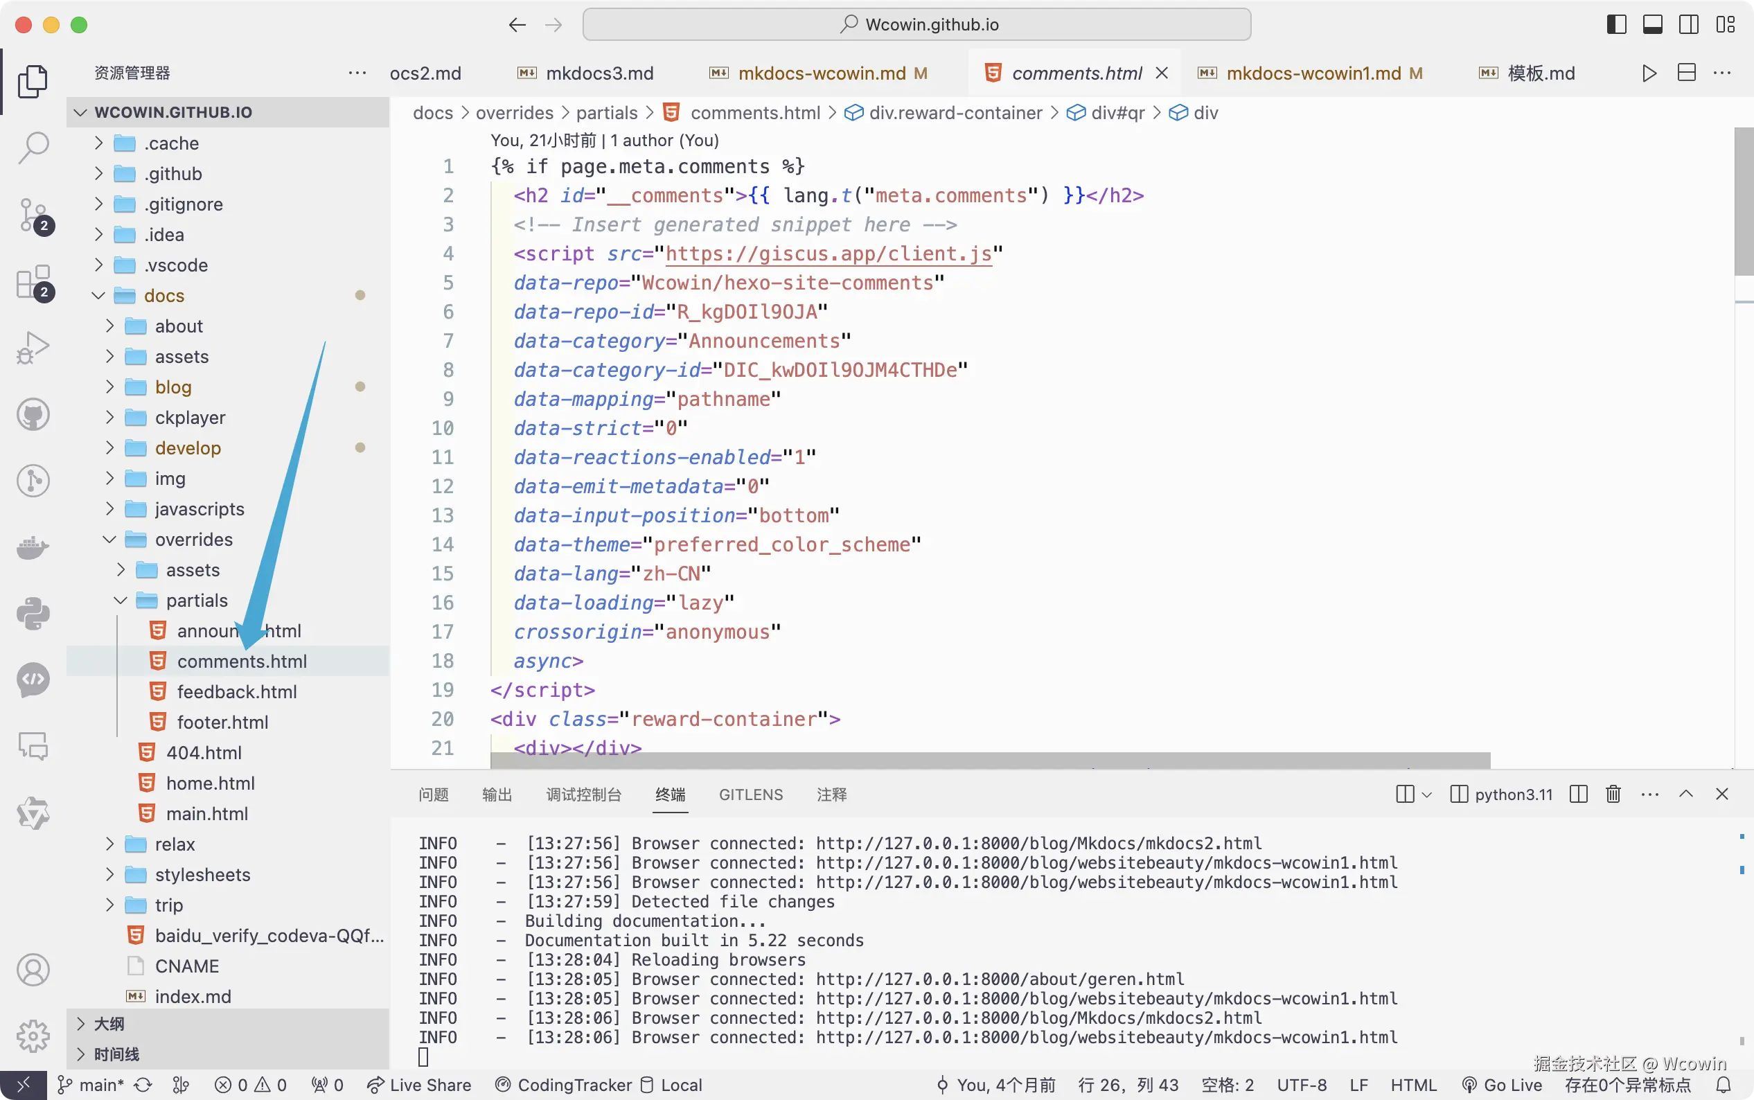
Task: Expand the 大纲 outline section
Action: point(109,1024)
